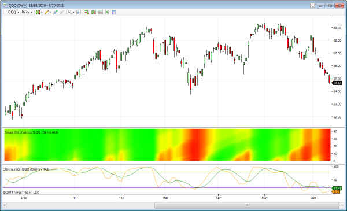Click the zoom box magnifier icon

point(79,12)
